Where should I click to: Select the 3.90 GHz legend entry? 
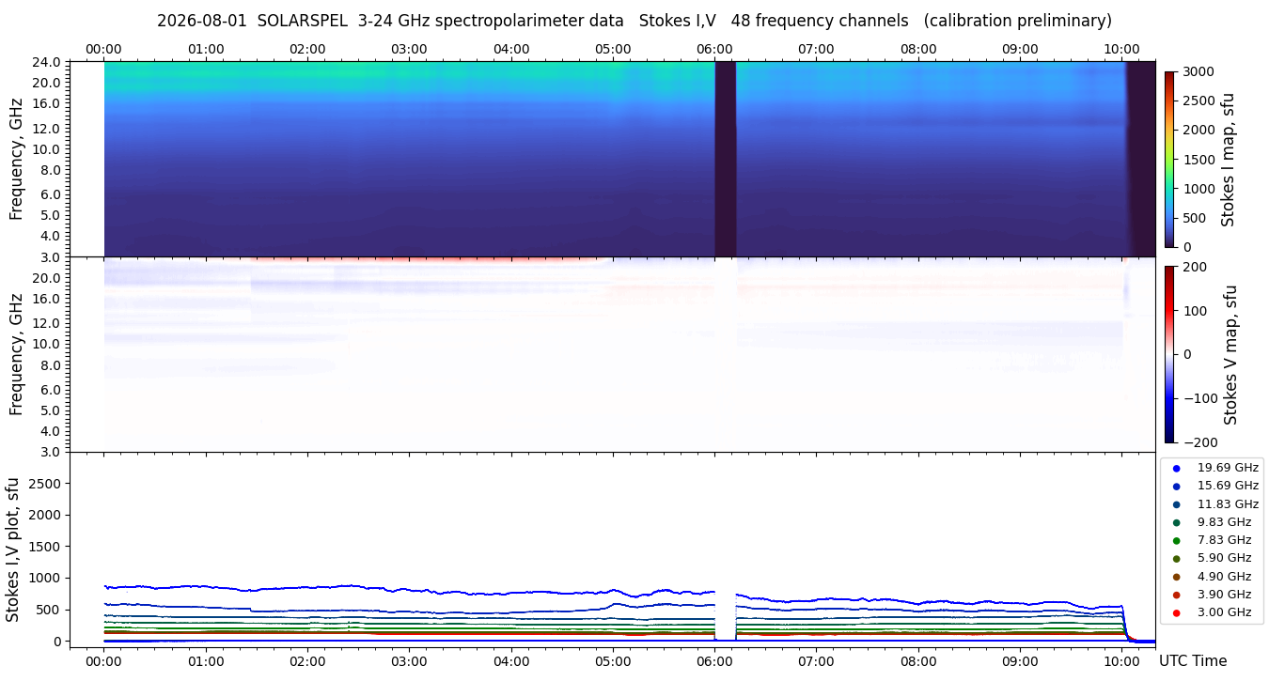point(1212,595)
